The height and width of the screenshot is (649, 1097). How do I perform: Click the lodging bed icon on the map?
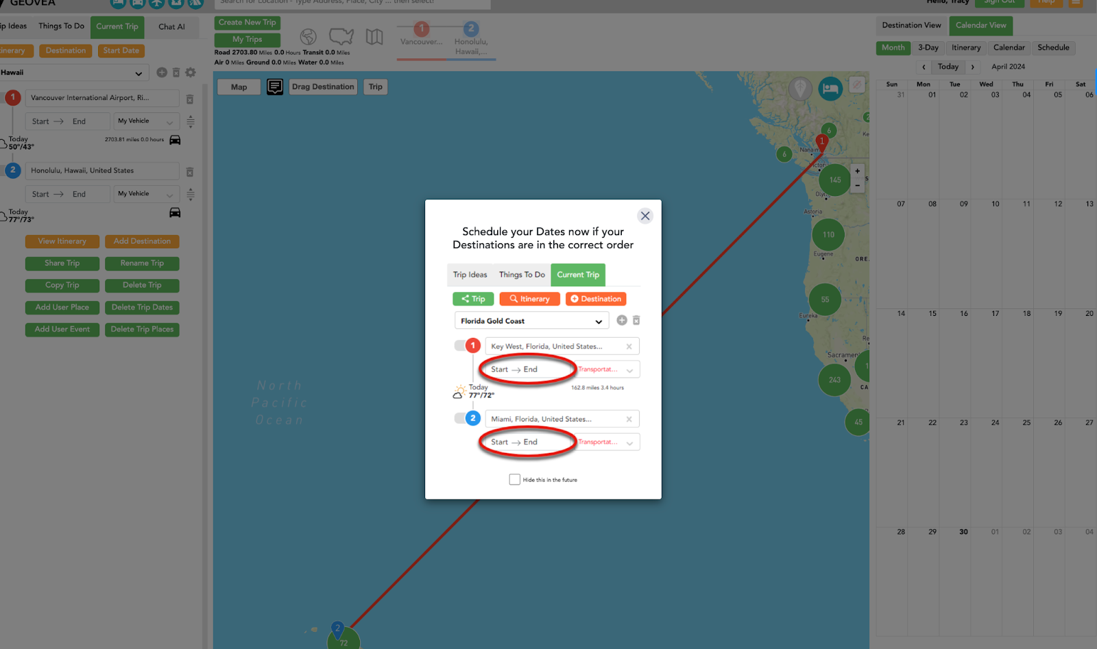coord(830,88)
